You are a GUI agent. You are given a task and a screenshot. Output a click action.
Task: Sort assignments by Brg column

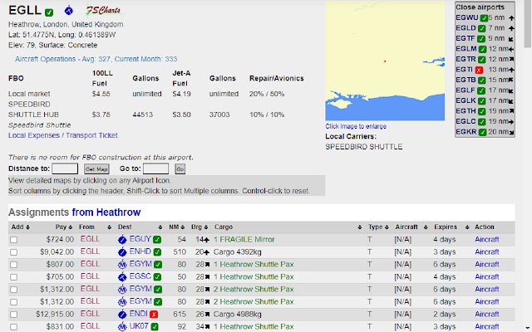(199, 227)
